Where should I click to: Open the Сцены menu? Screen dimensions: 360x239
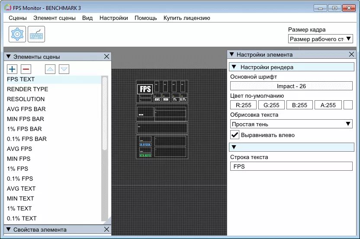point(18,18)
